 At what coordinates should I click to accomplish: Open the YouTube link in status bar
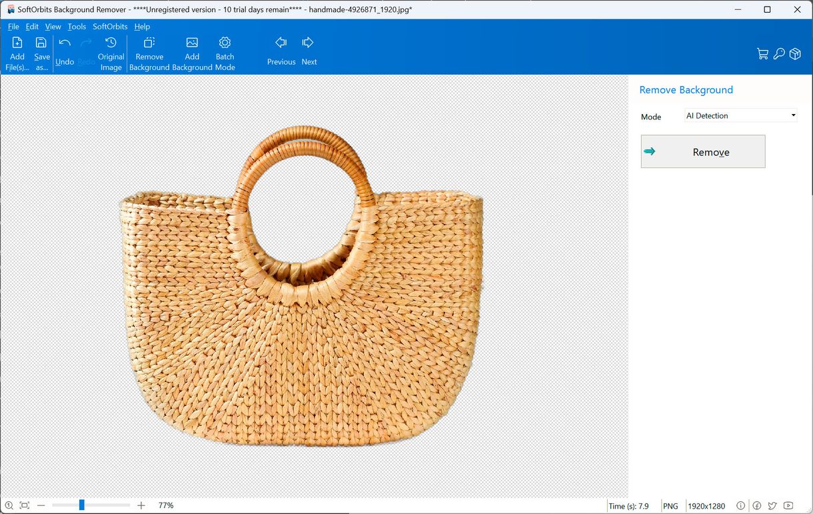pos(788,506)
